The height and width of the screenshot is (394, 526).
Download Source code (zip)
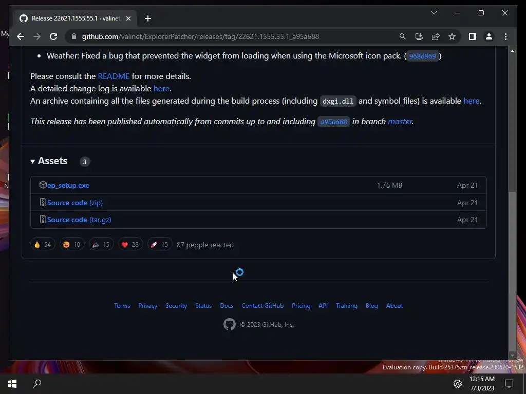tap(75, 203)
